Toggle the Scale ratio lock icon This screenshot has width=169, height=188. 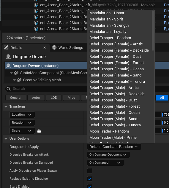[x=39, y=131]
